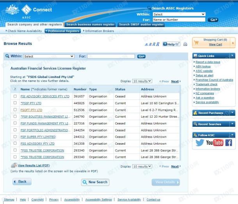Switch to Search company and other registers tab

(34, 25)
